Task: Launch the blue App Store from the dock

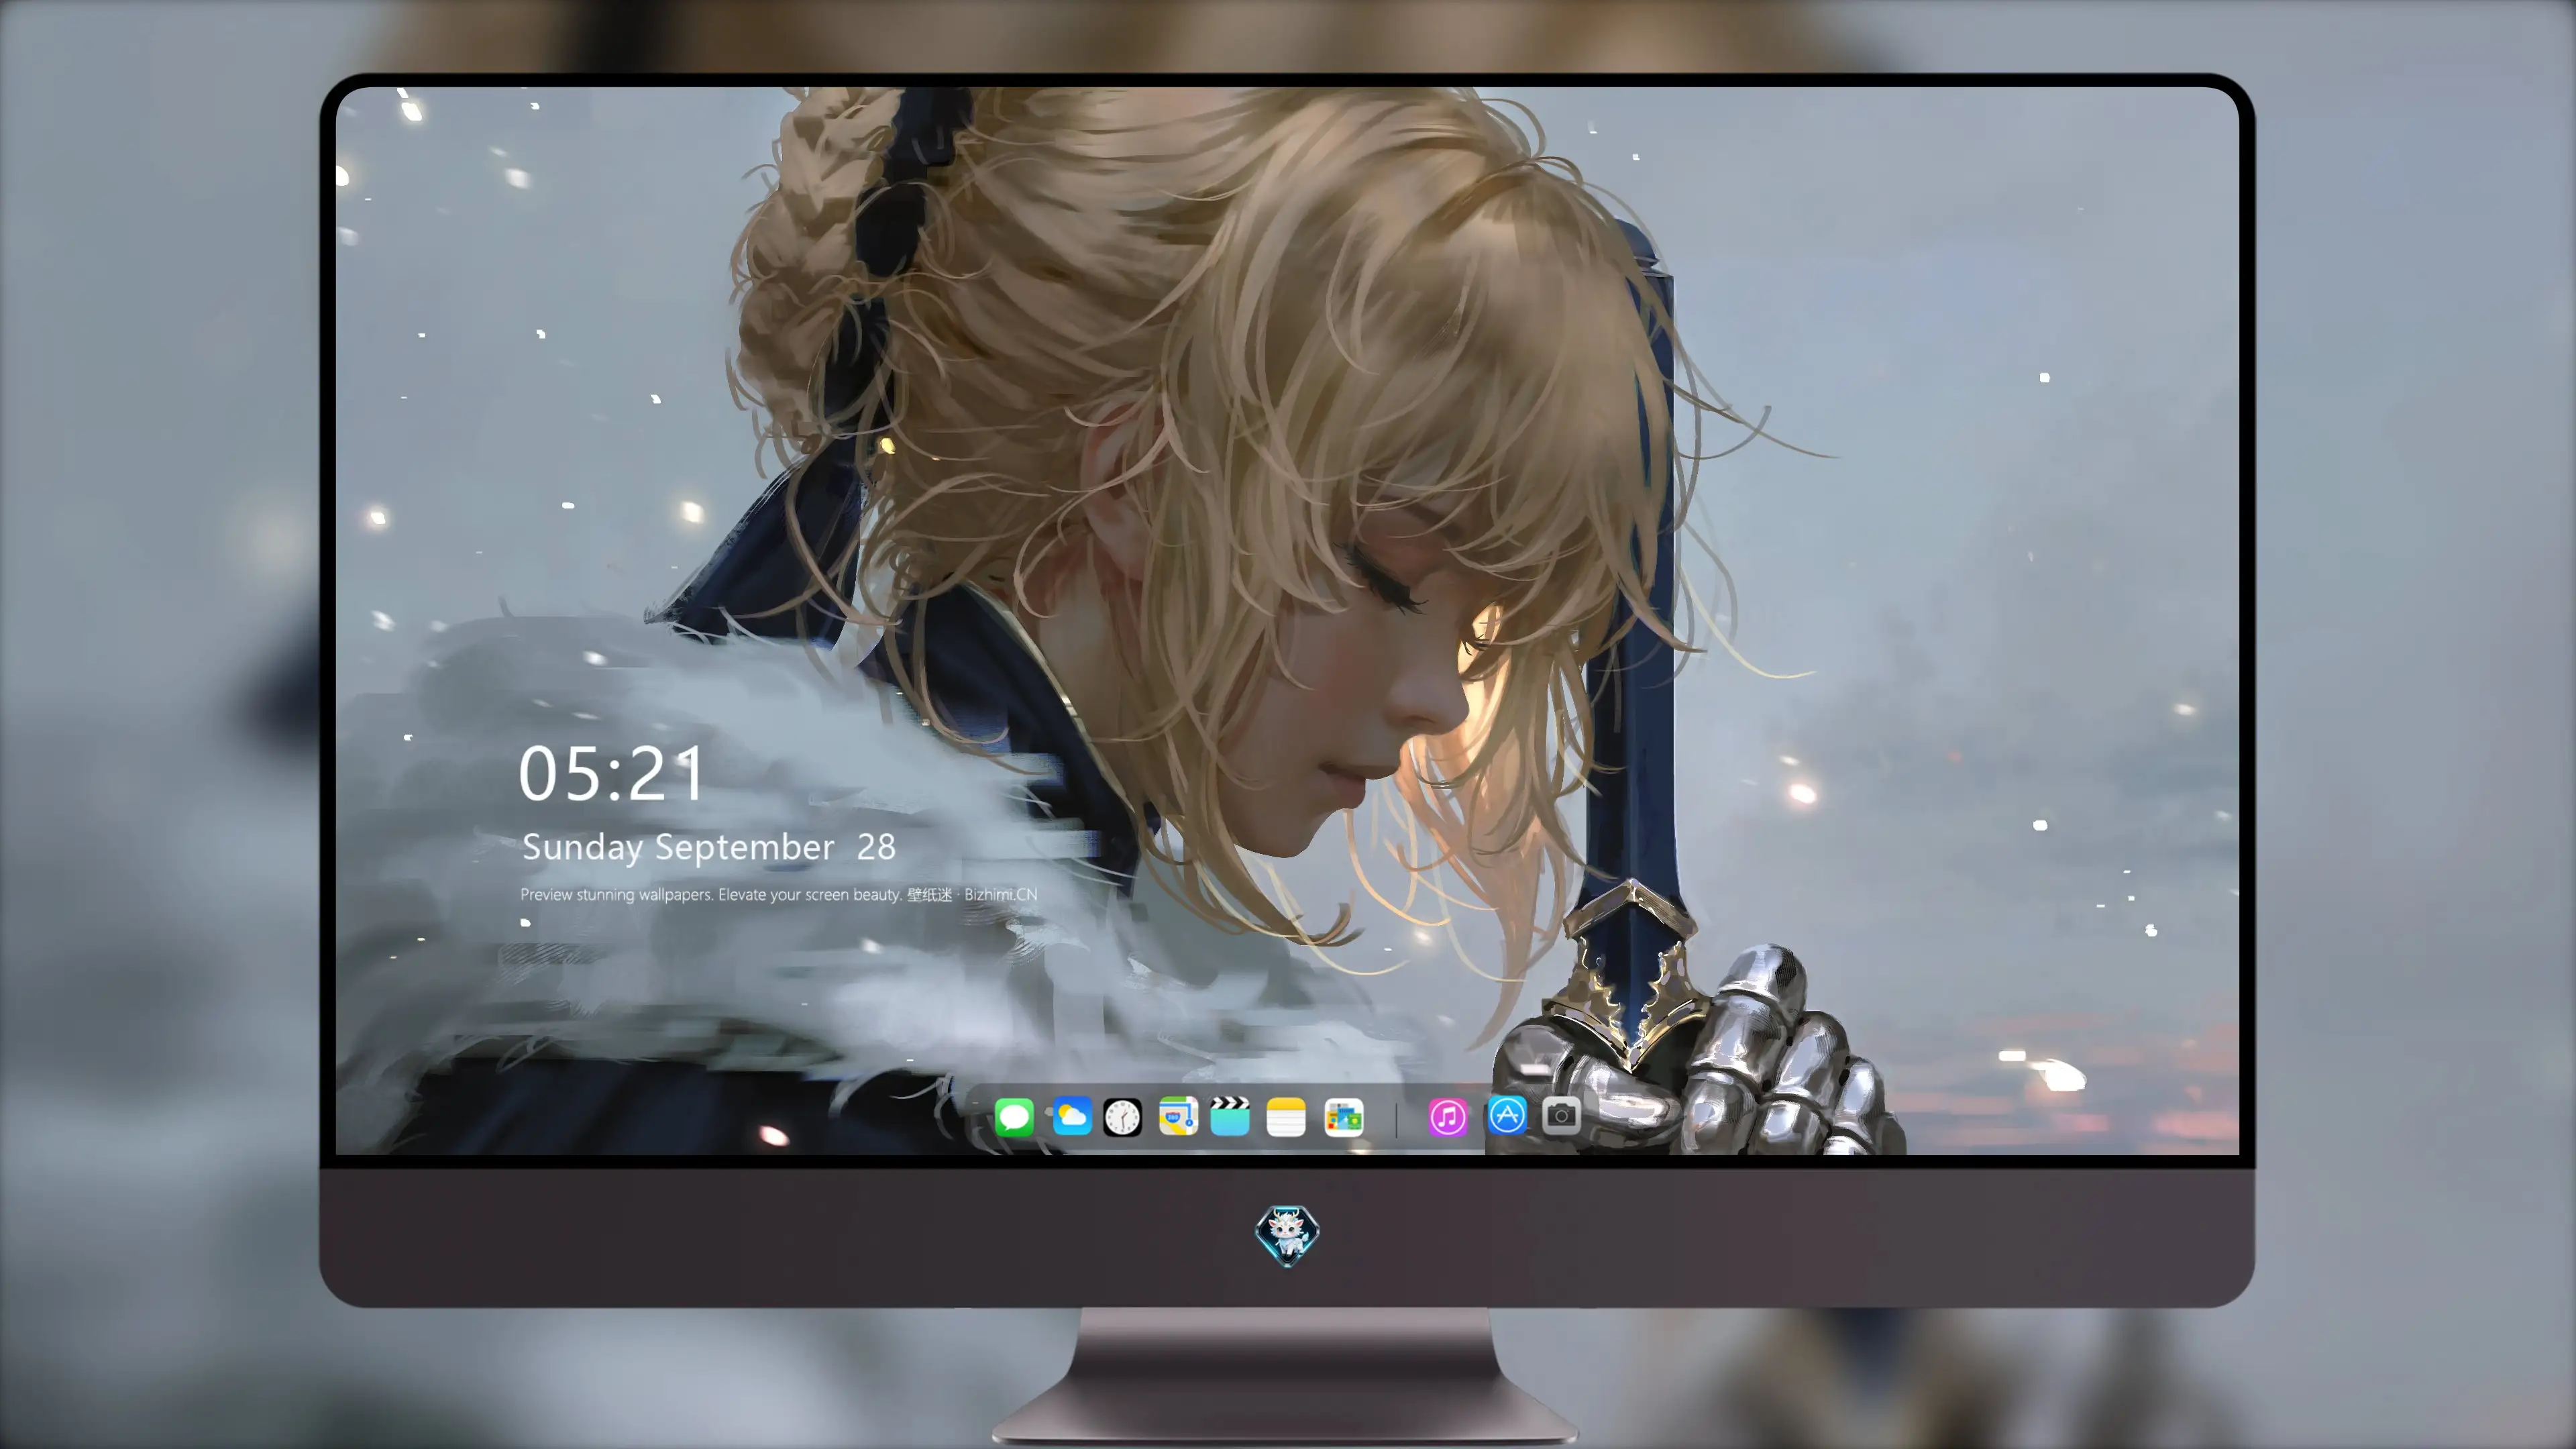Action: coord(1507,1115)
